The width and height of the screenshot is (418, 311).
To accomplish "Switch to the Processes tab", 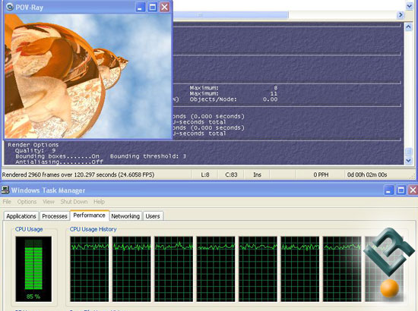I will pos(55,216).
